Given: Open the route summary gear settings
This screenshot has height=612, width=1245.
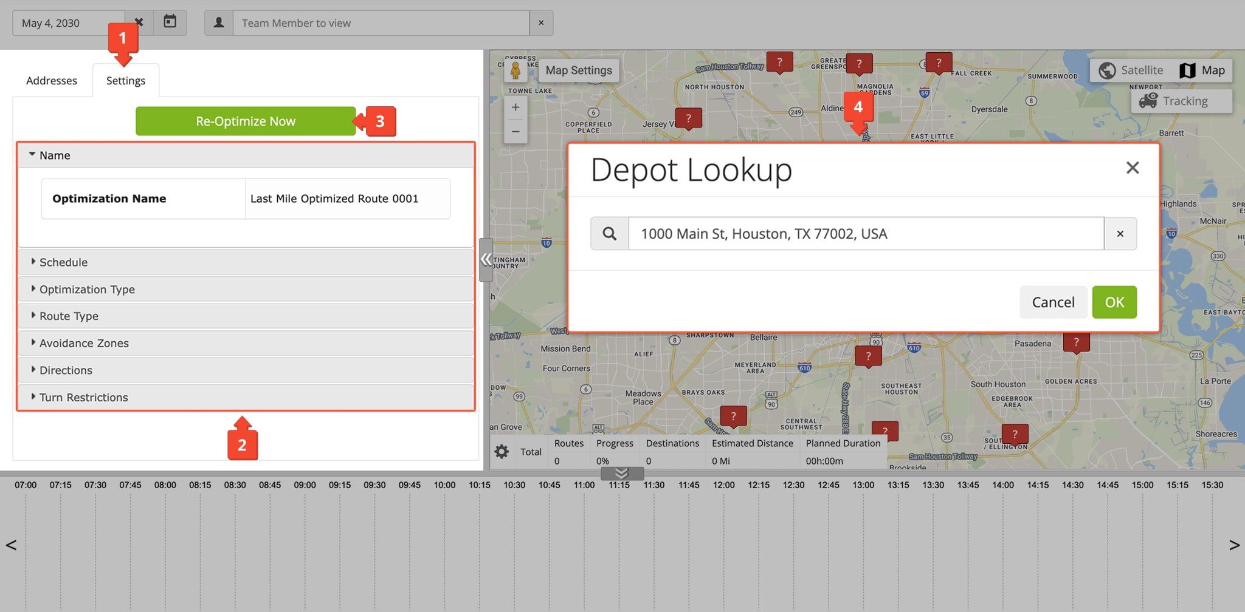Looking at the screenshot, I should (502, 452).
